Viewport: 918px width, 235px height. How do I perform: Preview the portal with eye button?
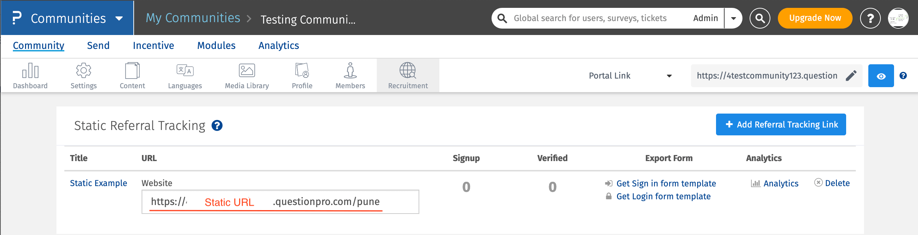pos(881,76)
